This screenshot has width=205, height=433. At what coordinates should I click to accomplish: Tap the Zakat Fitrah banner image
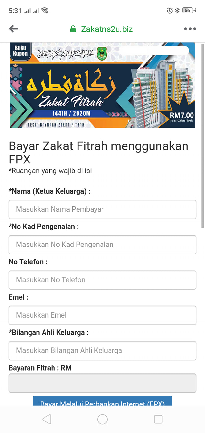click(x=102, y=85)
